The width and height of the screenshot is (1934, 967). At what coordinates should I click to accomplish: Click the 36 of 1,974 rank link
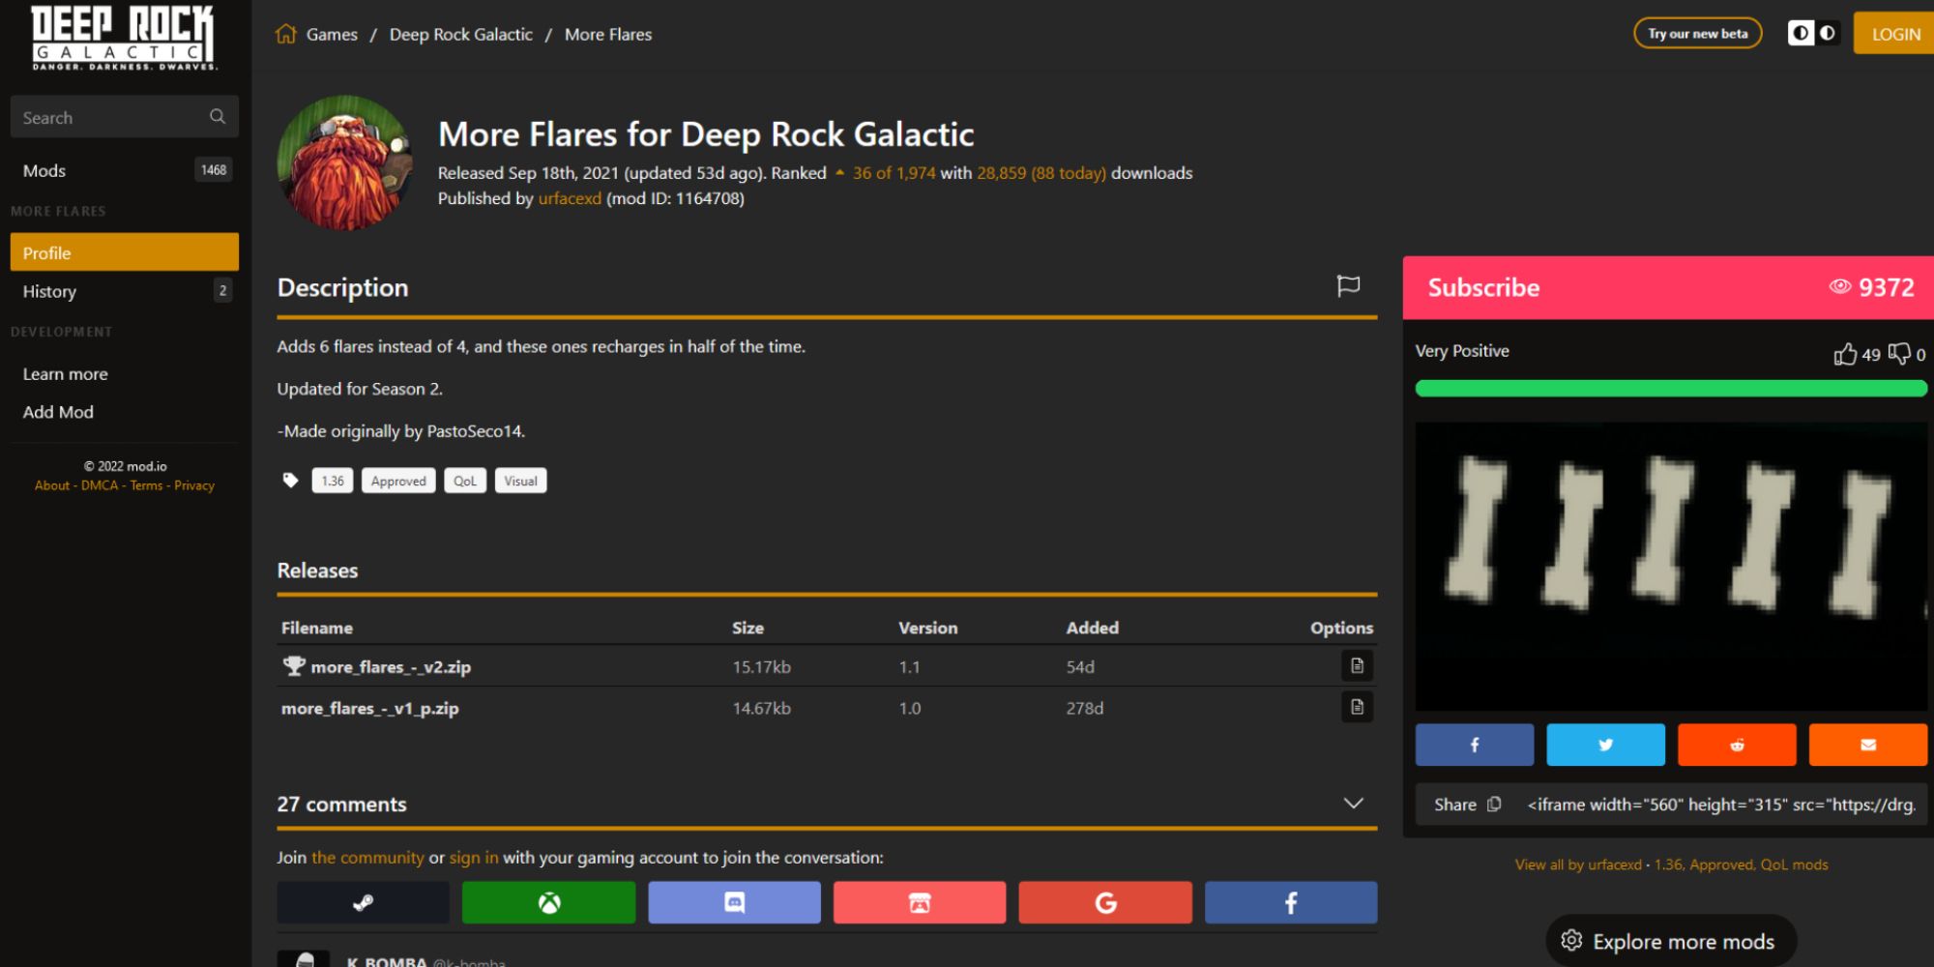tap(894, 173)
